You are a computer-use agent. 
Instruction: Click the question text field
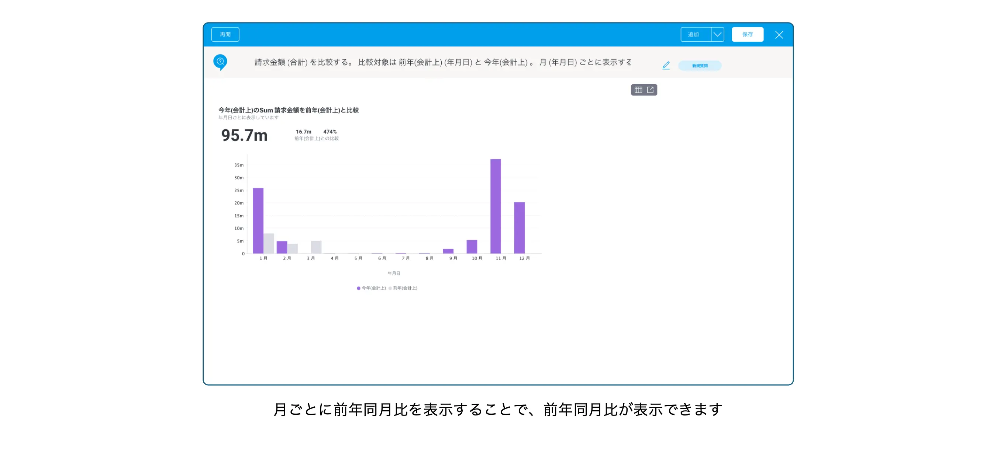point(442,62)
